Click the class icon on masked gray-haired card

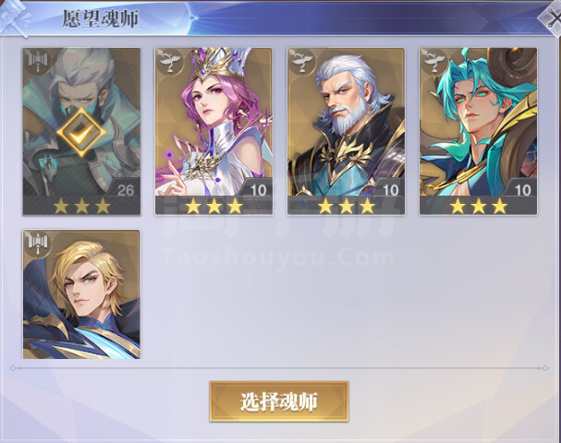click(x=38, y=61)
